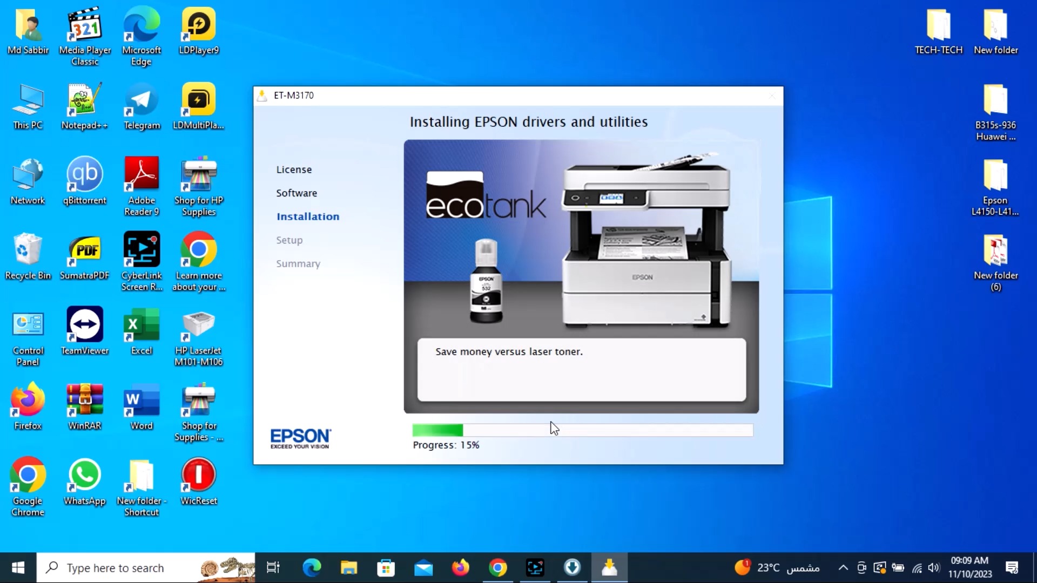
Task: Click the Telegram desktop icon
Action: point(142,106)
